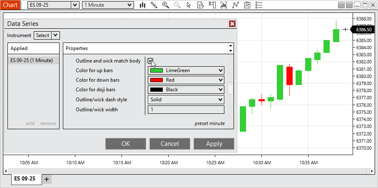This screenshot has height=188, width=378.
Task: Click the Black doji color swatch
Action: coord(157,90)
